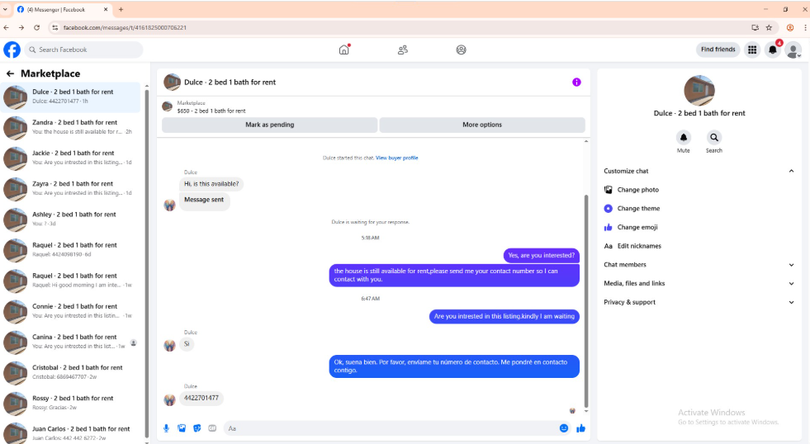Open the emoji picker in composer
The width and height of the screenshot is (810, 444).
click(x=564, y=428)
